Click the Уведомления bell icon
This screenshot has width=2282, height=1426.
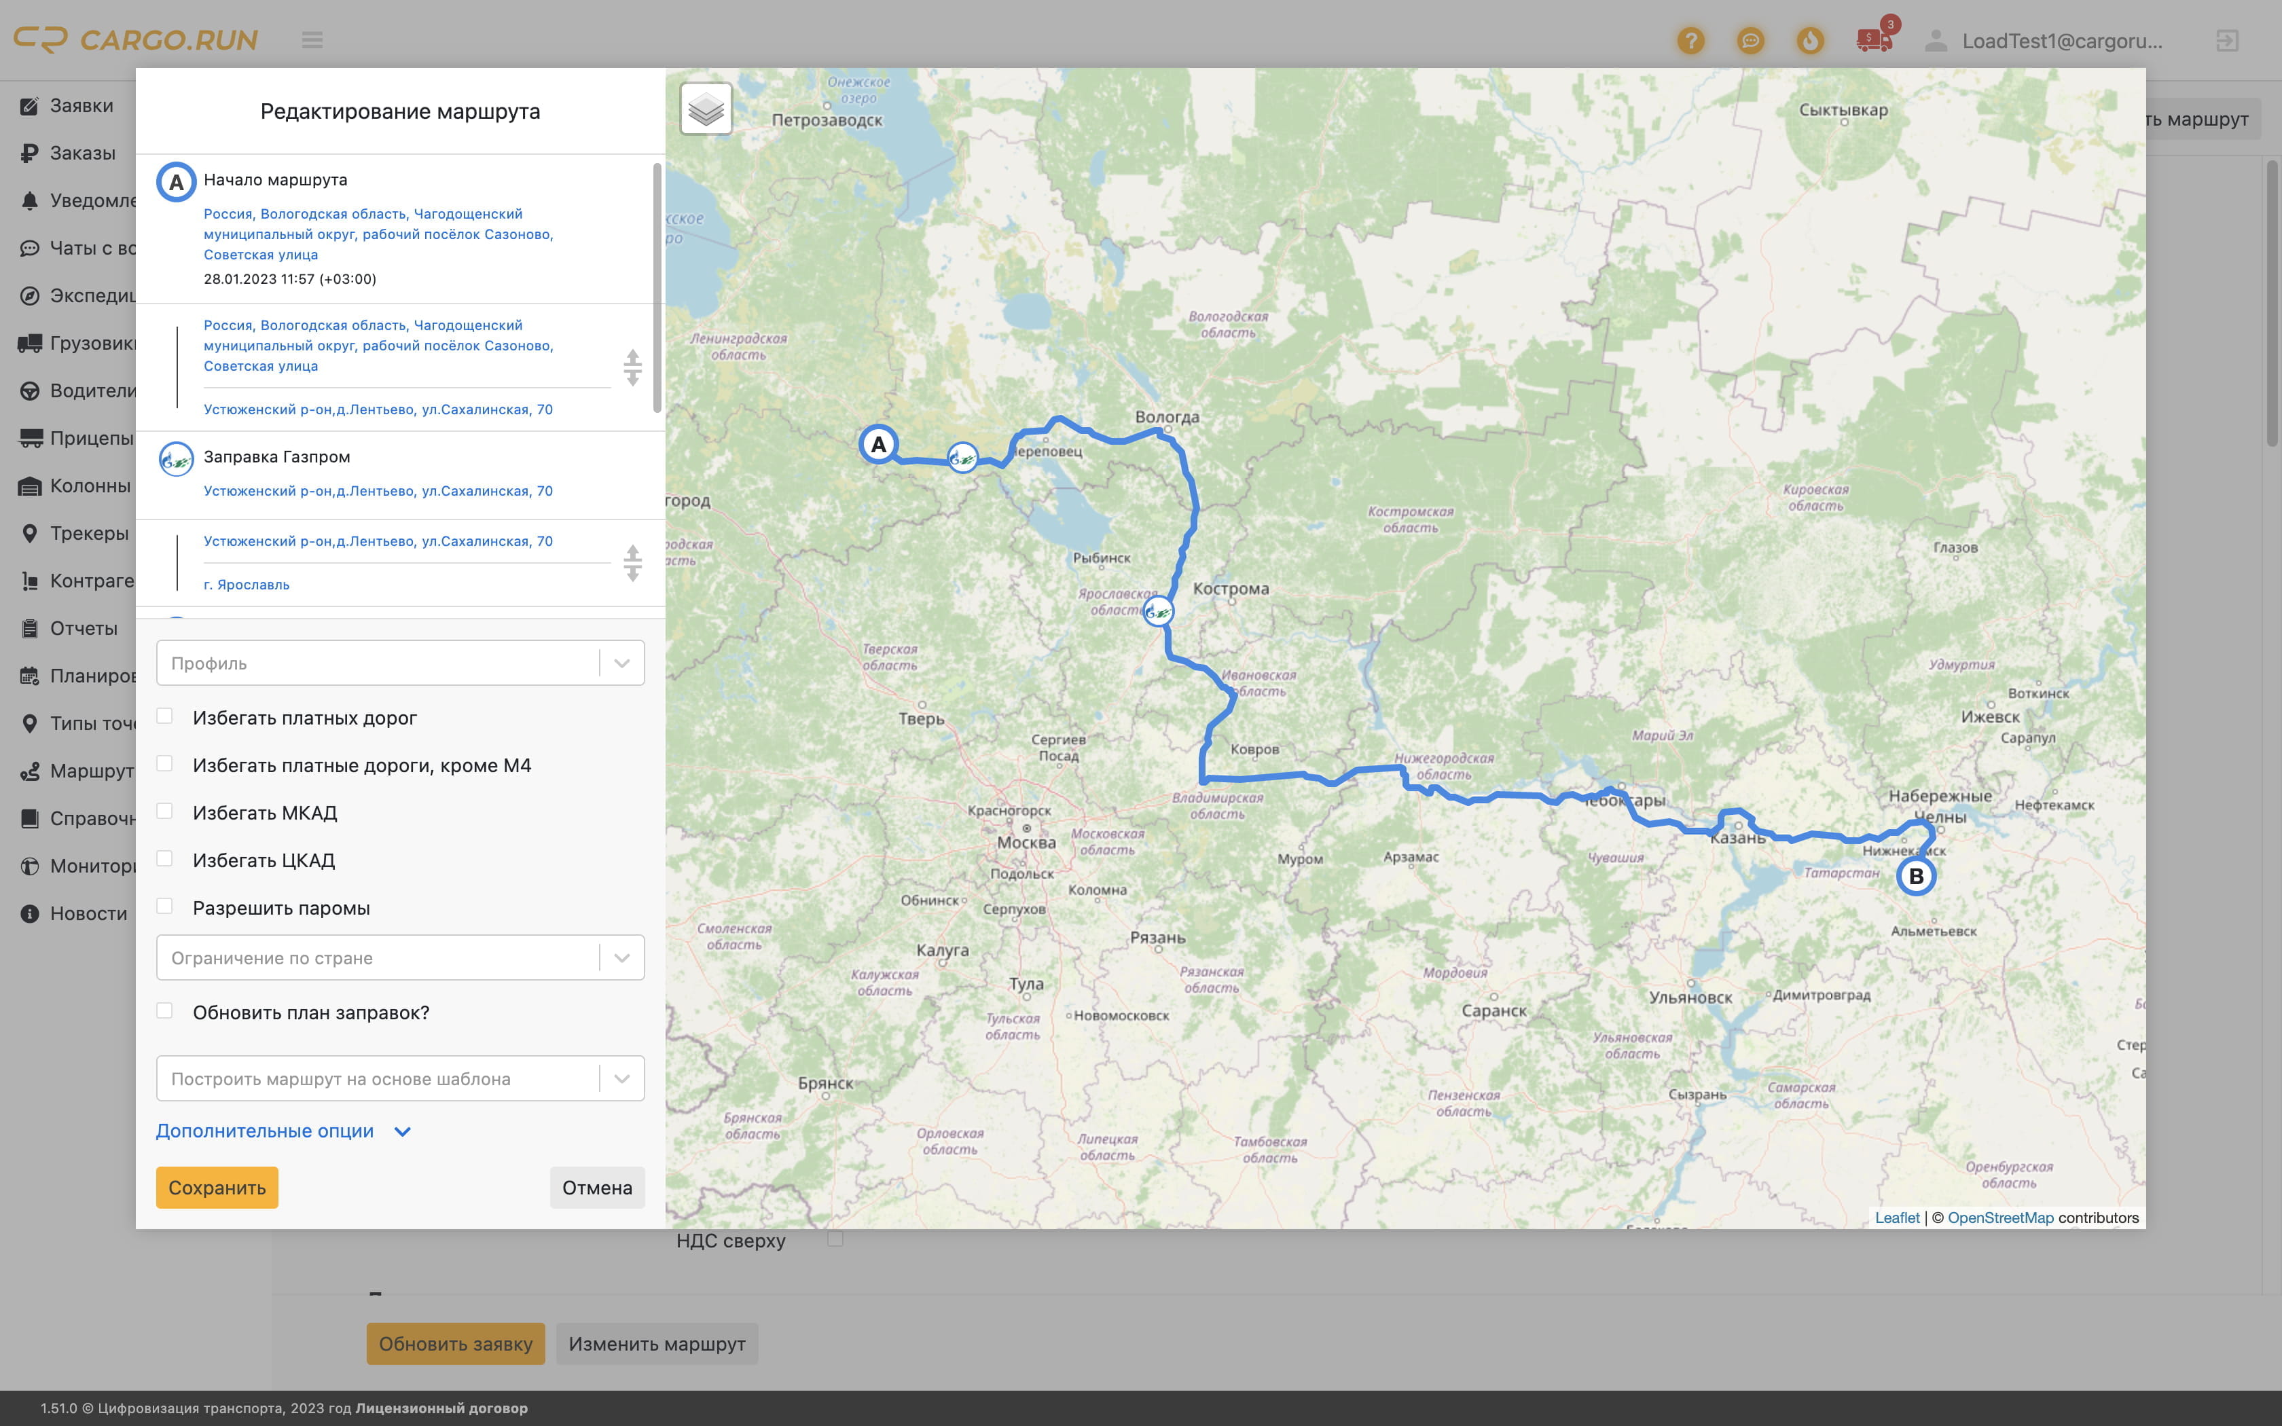point(30,201)
